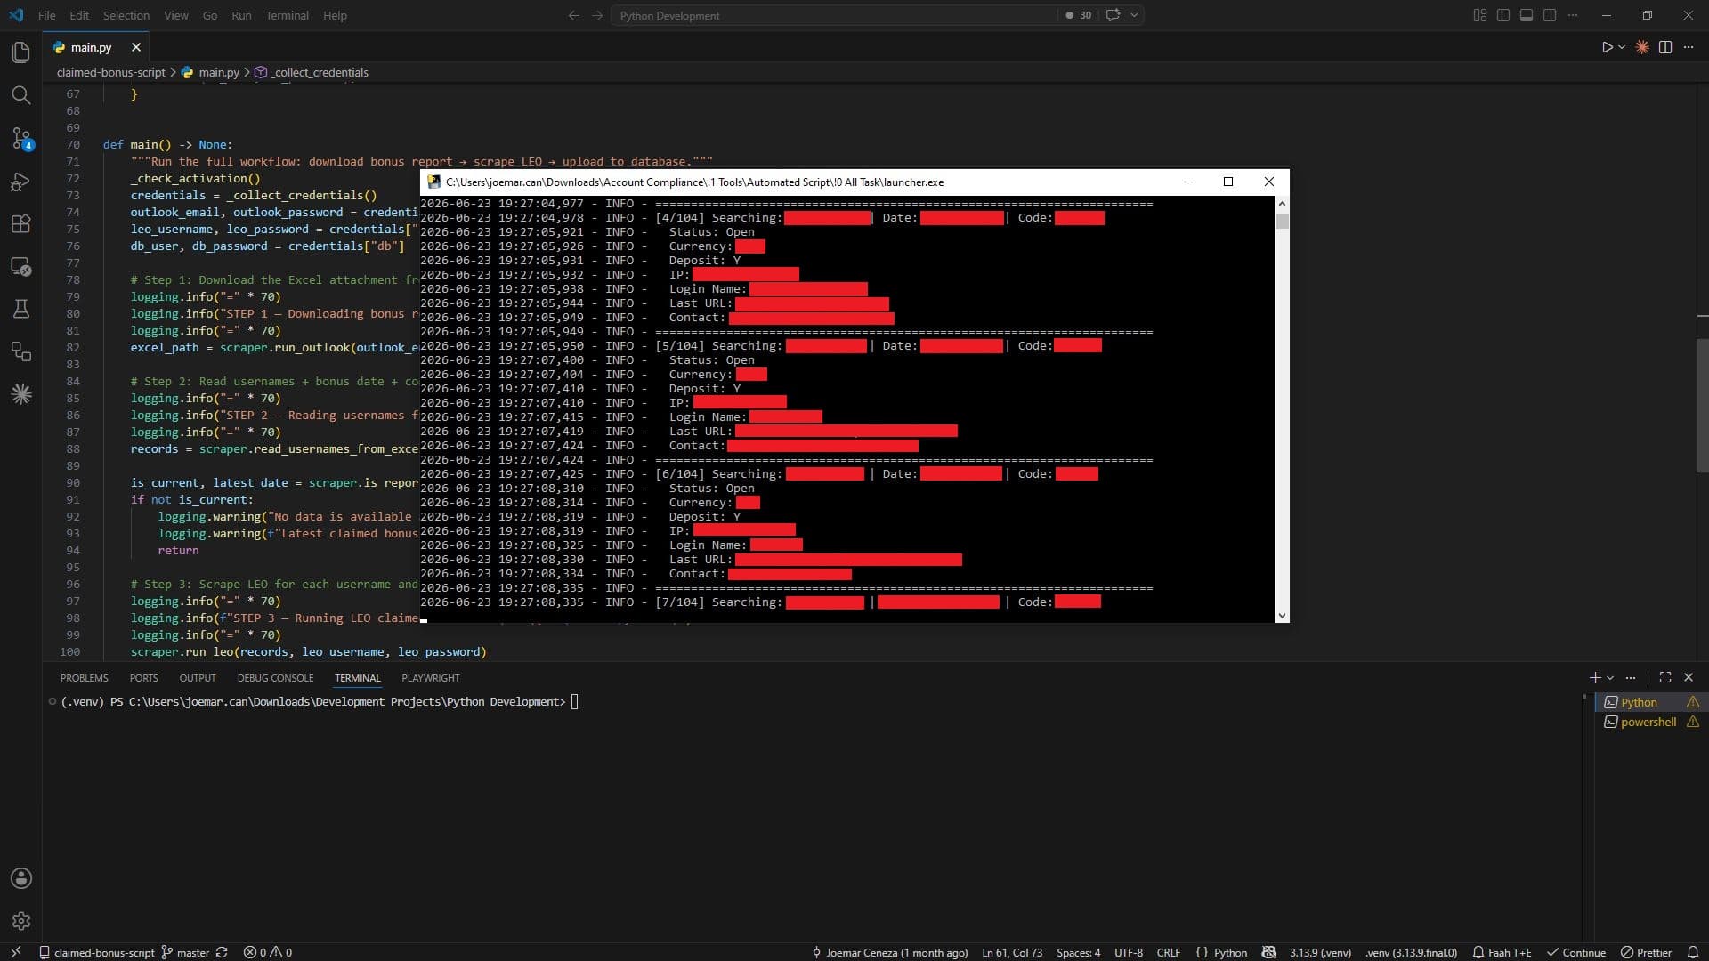Open the Terminal menu in menu bar

(x=287, y=15)
